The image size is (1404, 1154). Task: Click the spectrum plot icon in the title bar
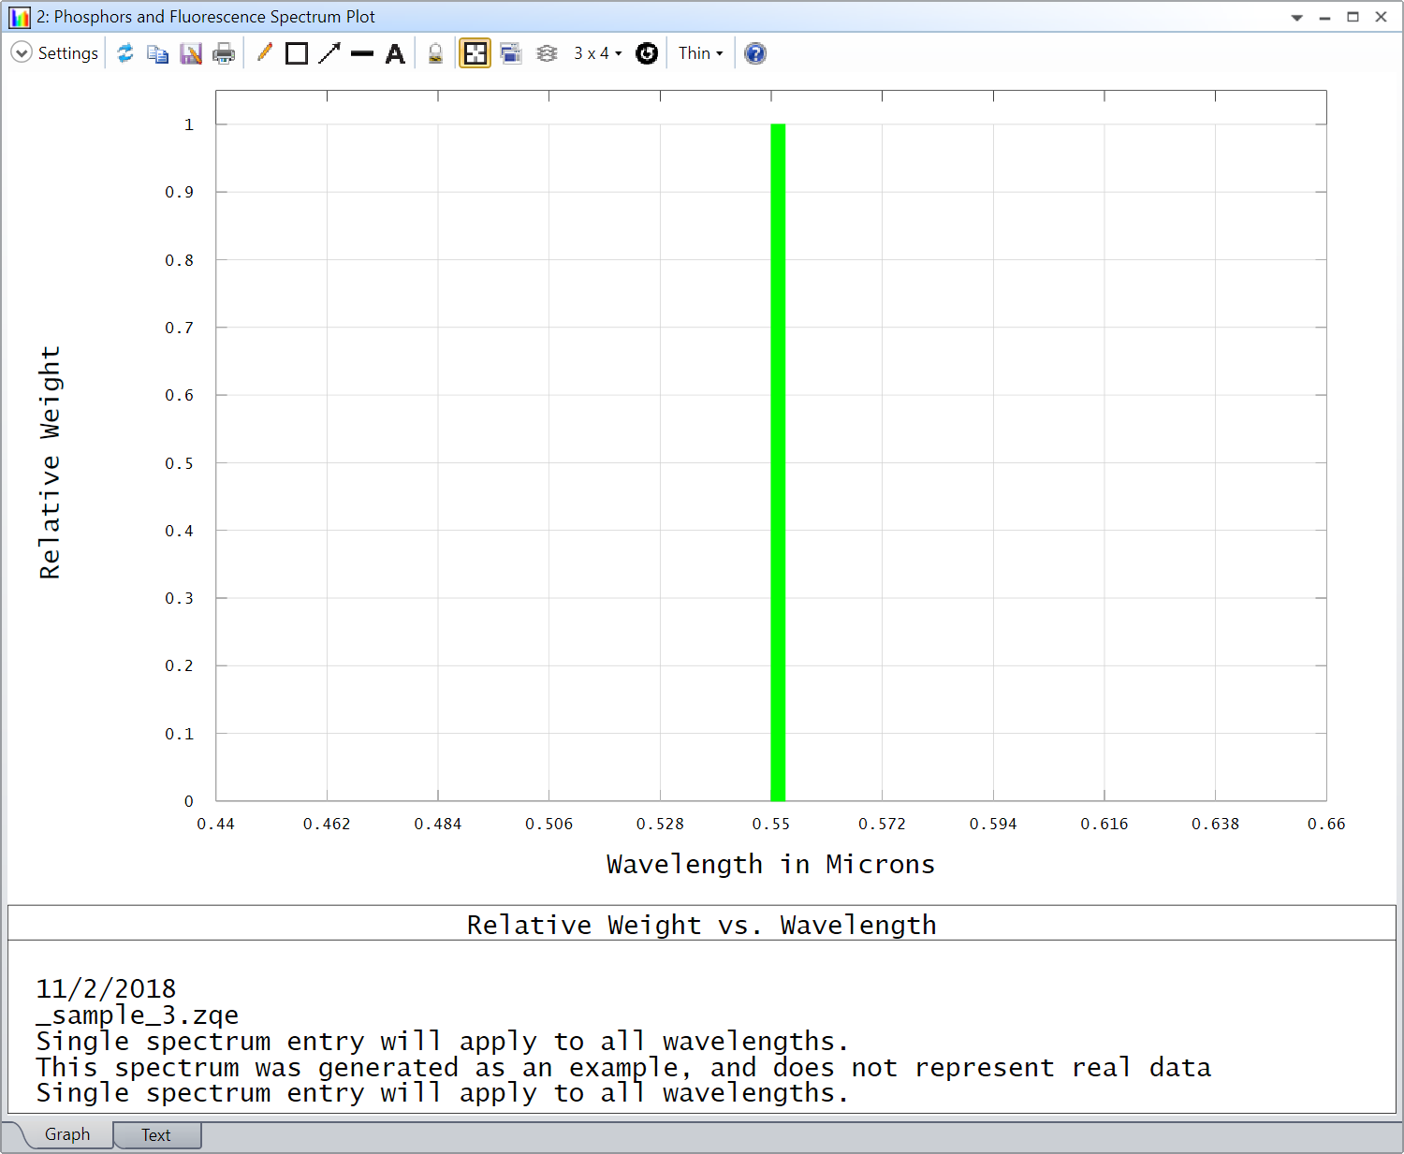(x=20, y=17)
